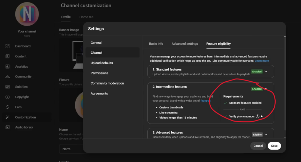Click the 3. Advanced features heading
301x162 pixels.
coord(168,132)
